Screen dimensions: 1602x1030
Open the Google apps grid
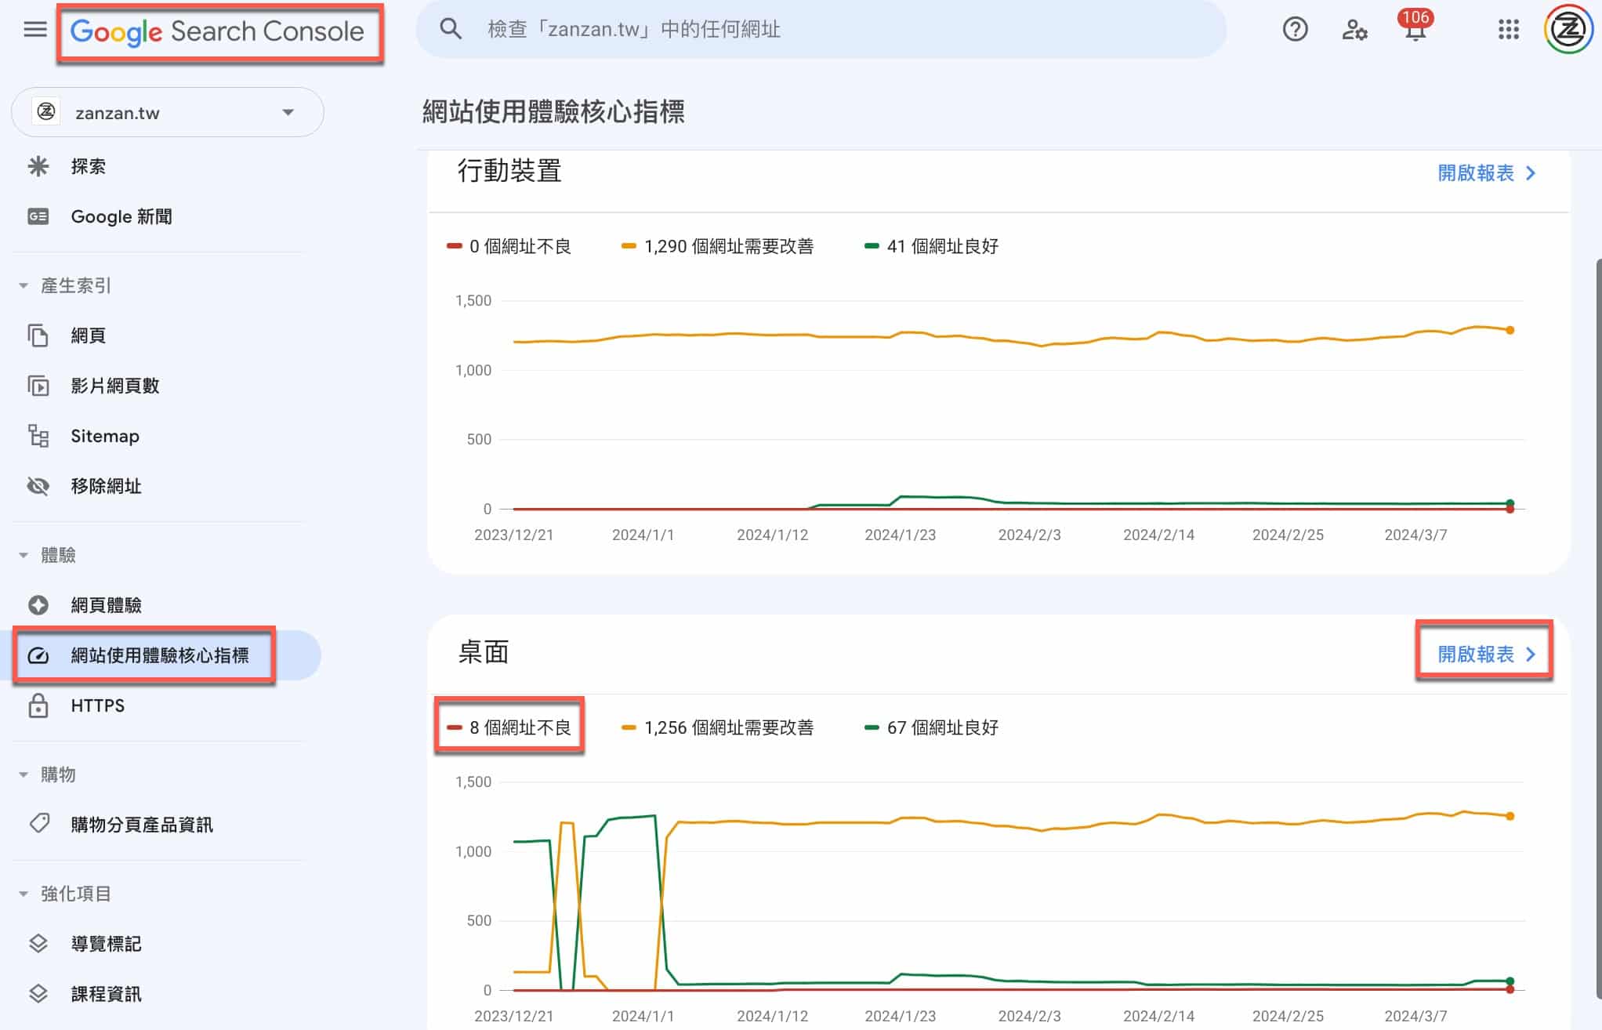tap(1508, 30)
